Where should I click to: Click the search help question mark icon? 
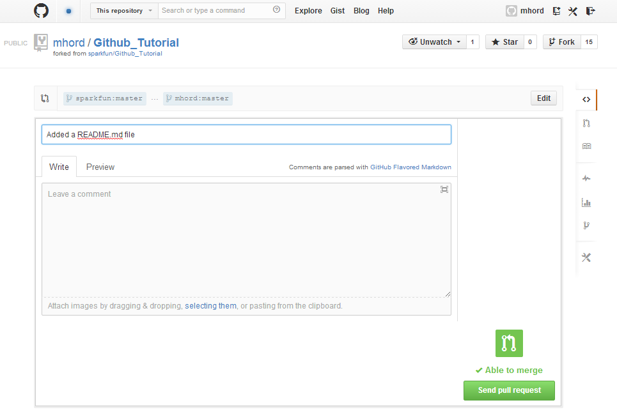(277, 10)
